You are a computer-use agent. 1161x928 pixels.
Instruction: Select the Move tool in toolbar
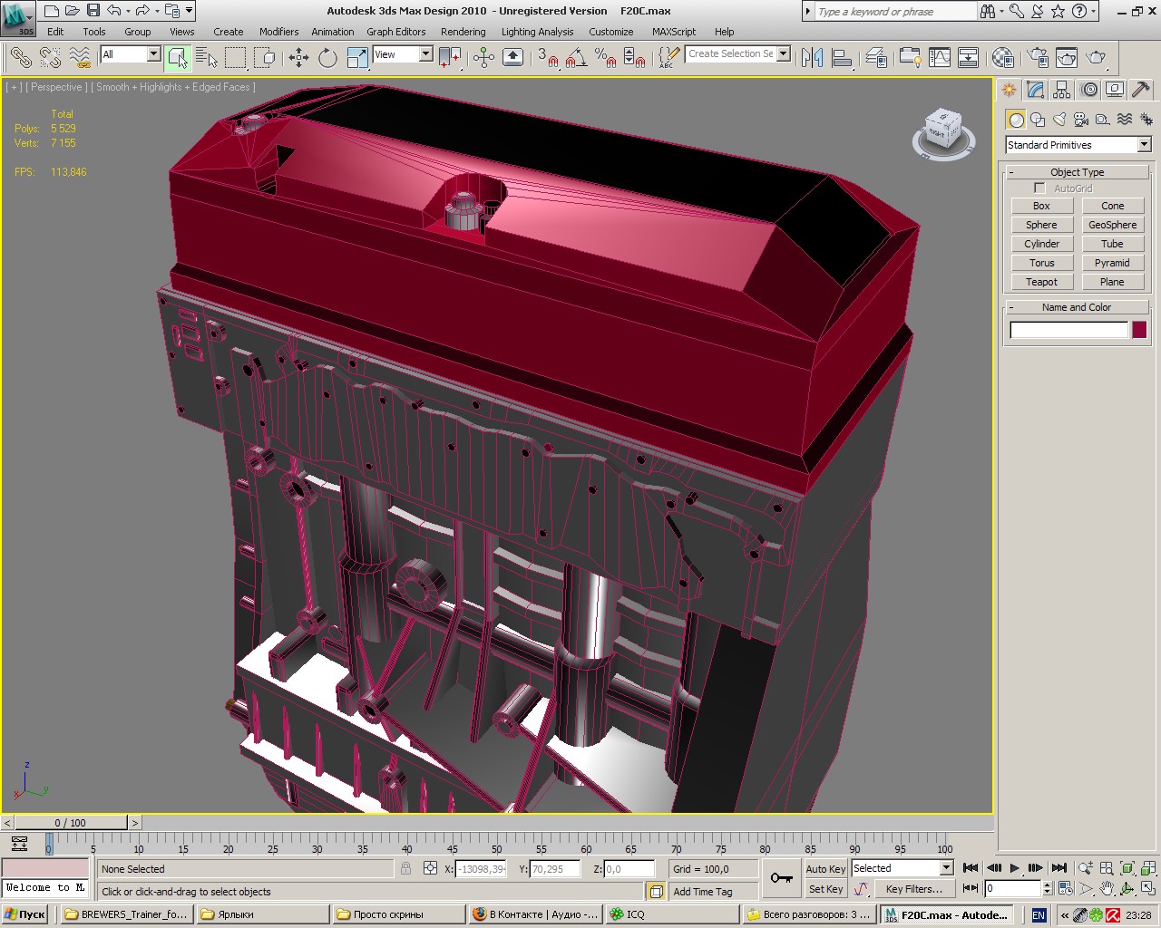[x=298, y=58]
